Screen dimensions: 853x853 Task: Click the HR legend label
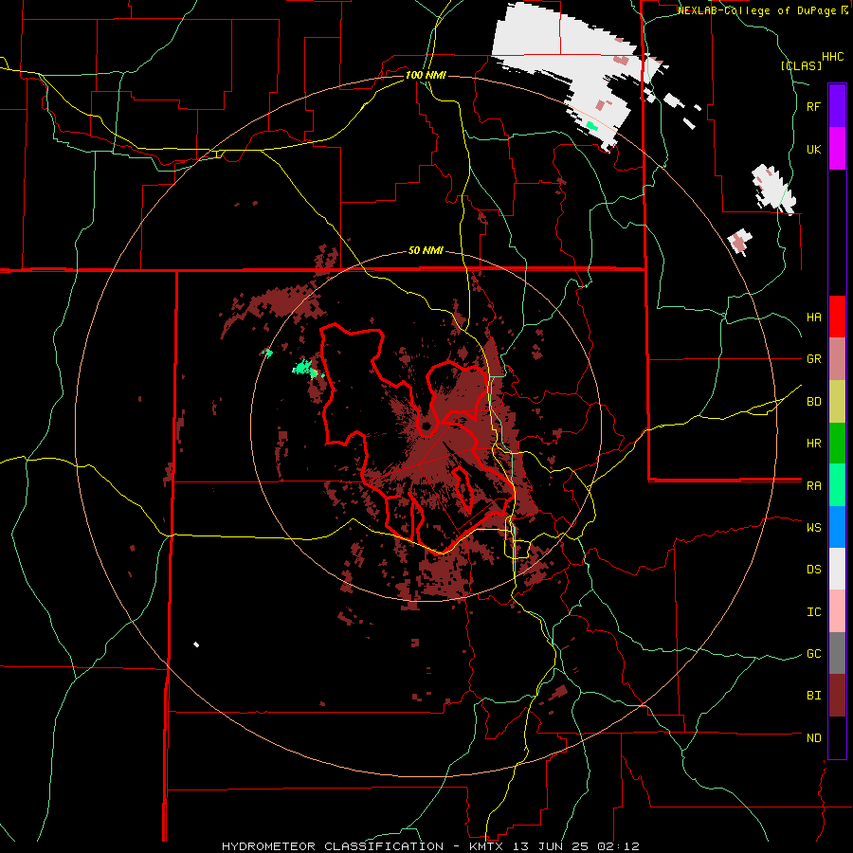[x=813, y=444]
